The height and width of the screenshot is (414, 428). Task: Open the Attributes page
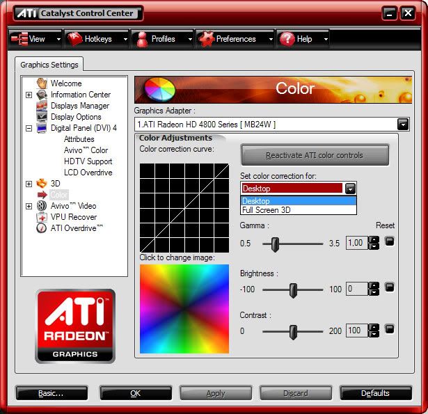pos(79,139)
